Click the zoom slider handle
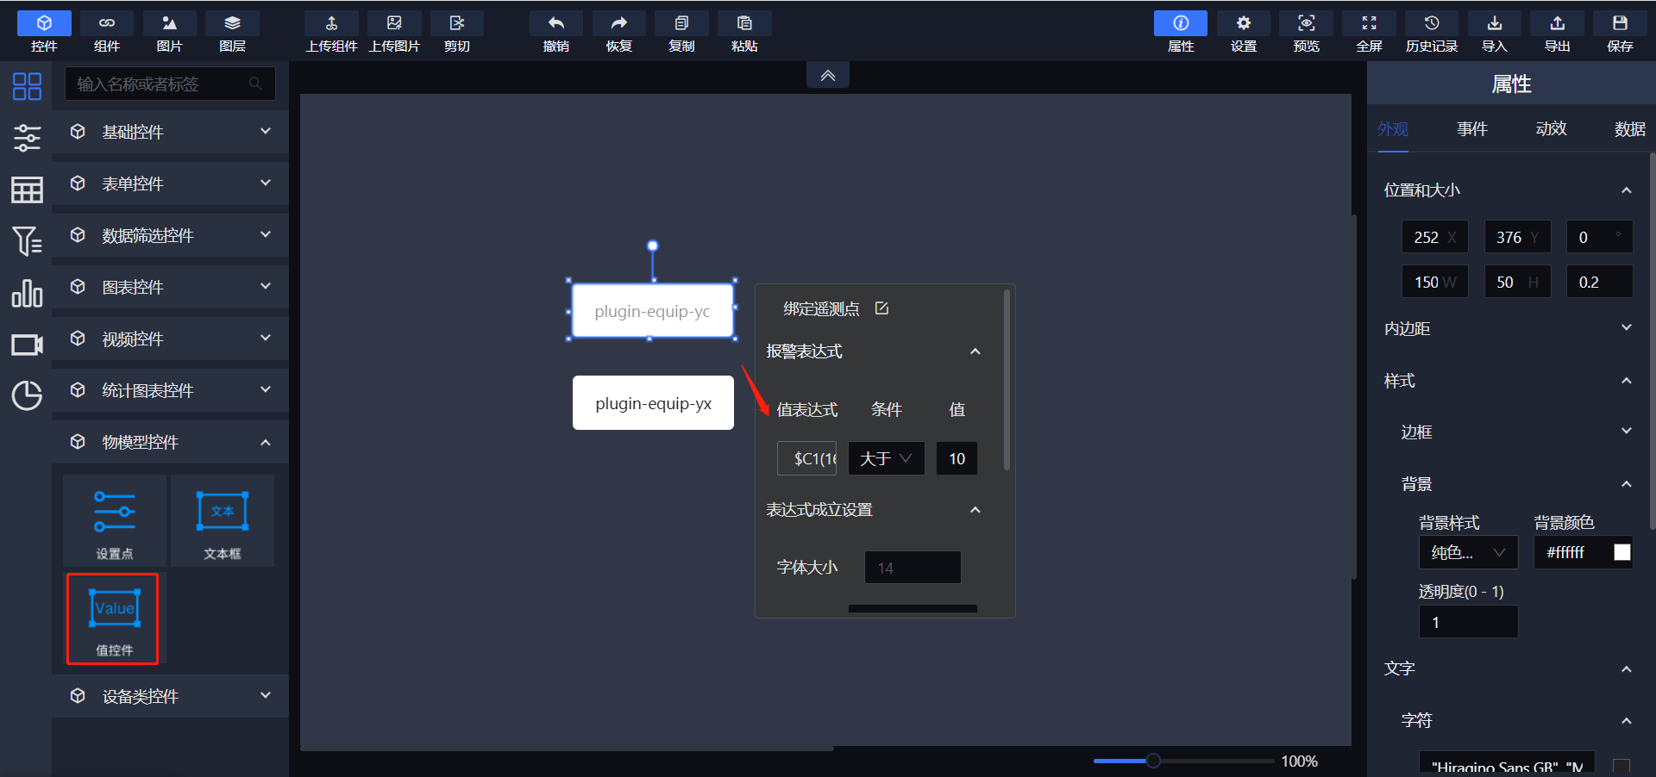This screenshot has width=1656, height=777. (1153, 761)
